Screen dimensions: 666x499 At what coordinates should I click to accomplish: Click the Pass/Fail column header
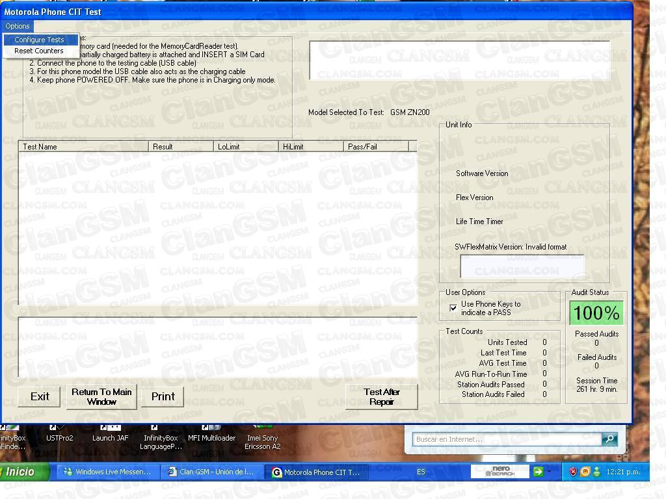pos(376,147)
